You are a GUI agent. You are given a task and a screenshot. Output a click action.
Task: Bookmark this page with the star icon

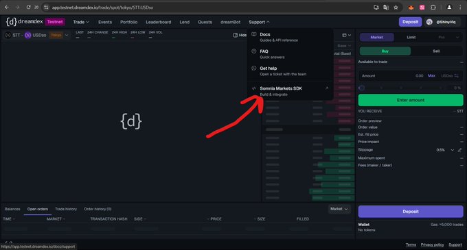point(396,8)
